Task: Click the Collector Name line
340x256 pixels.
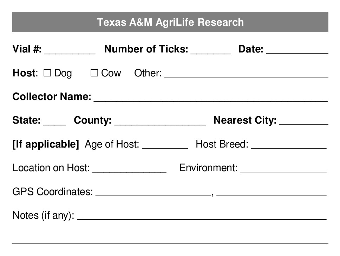Action: pyautogui.click(x=210, y=97)
